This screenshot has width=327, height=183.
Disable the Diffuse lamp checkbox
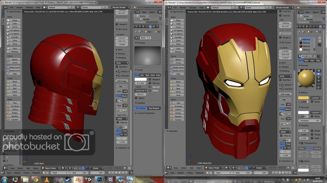150,91
